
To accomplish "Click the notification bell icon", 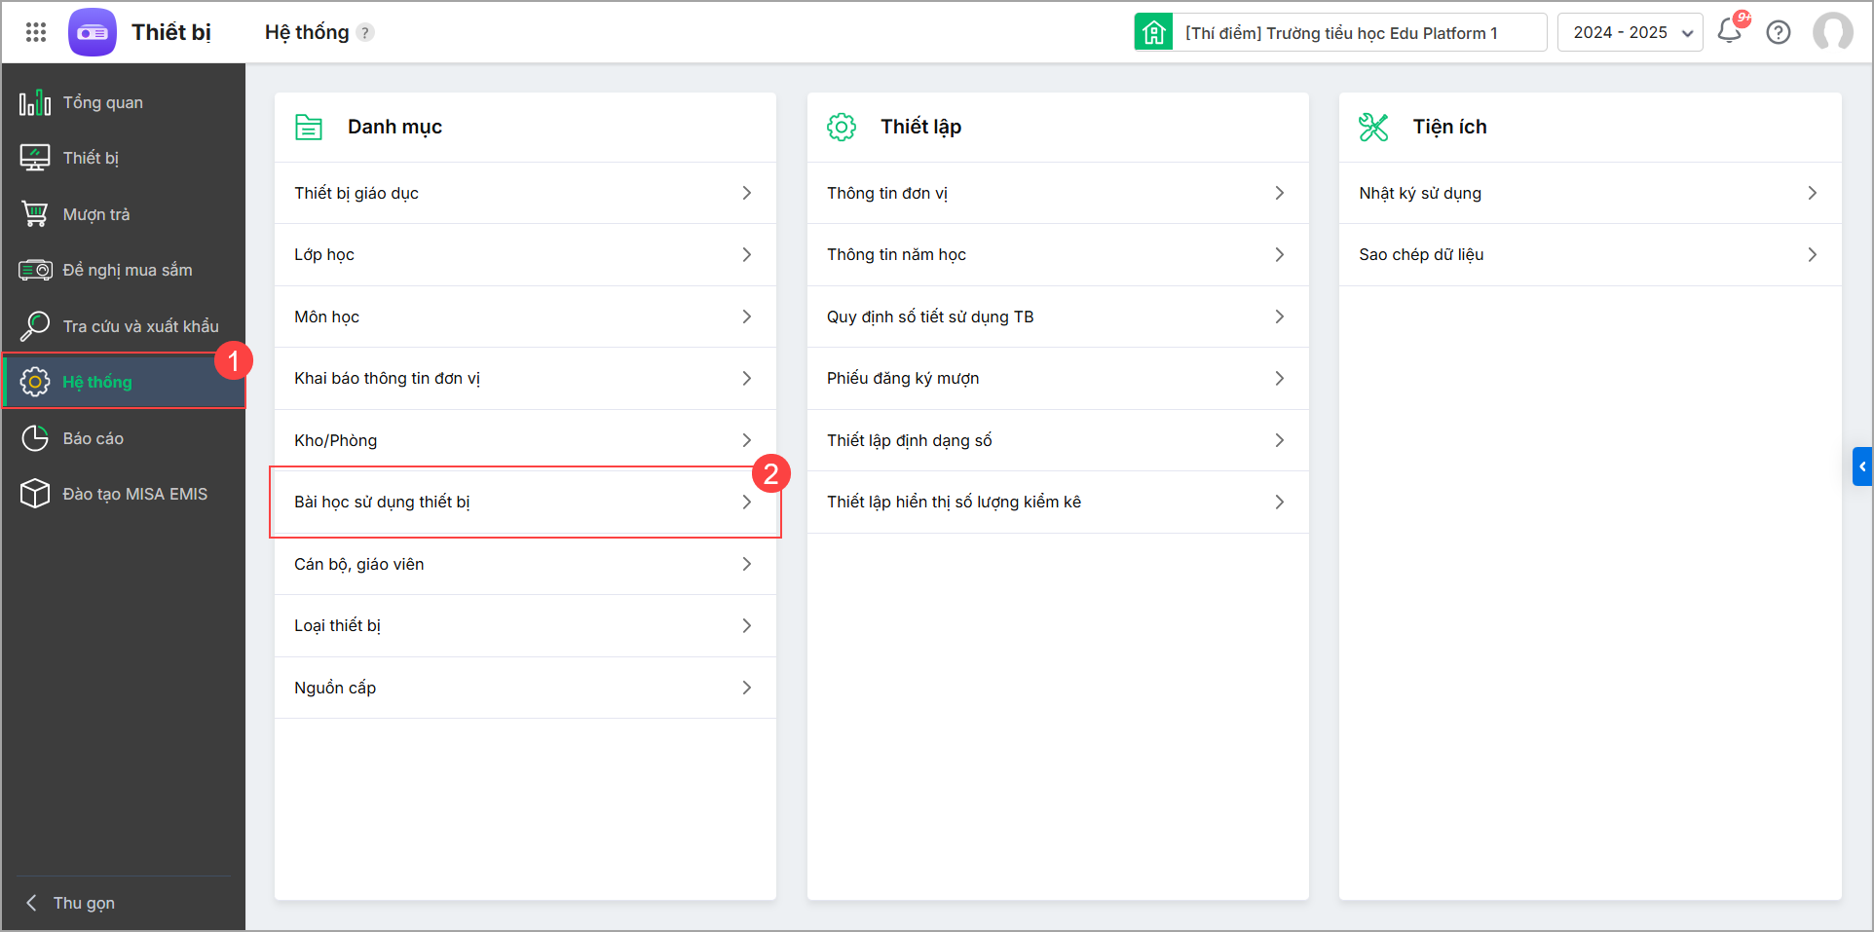I will [1730, 31].
